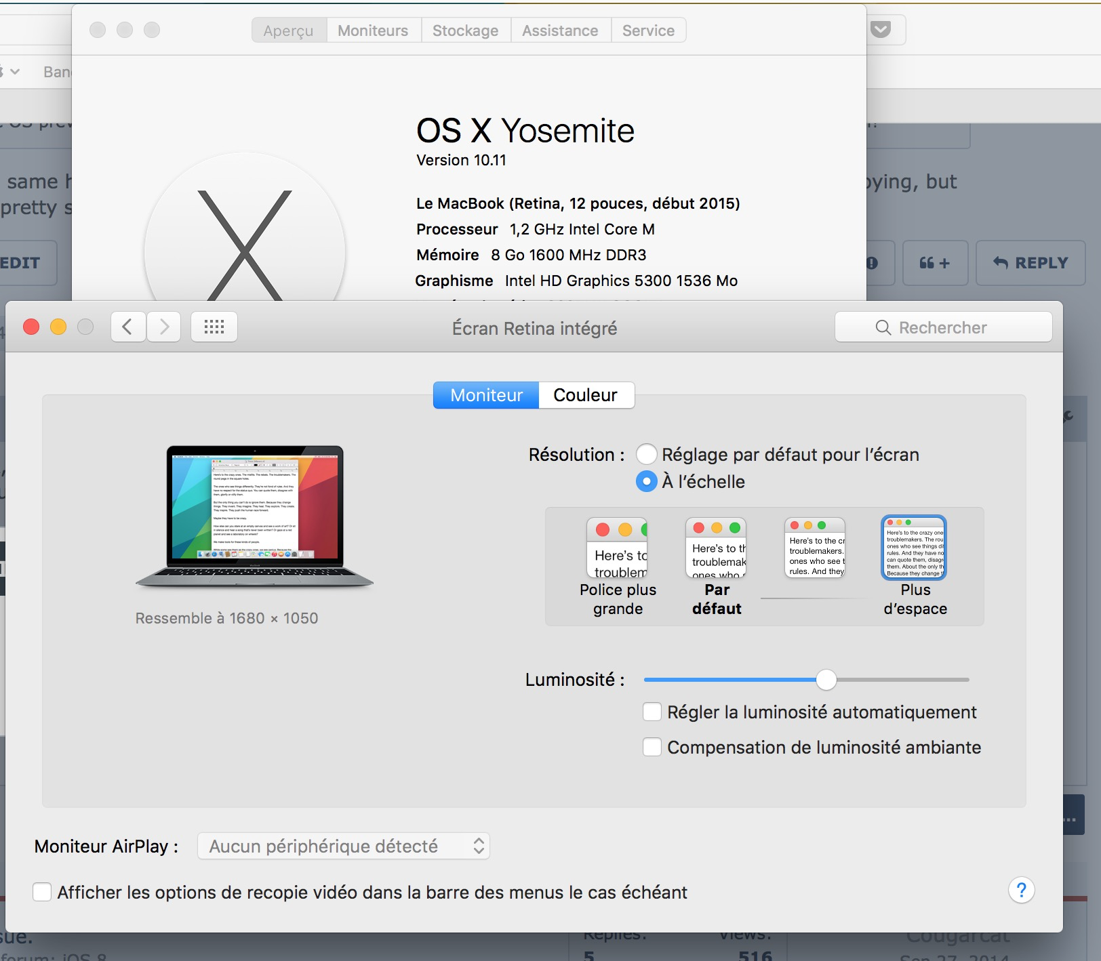Enable Compensation de luminosité ambiante

point(652,747)
